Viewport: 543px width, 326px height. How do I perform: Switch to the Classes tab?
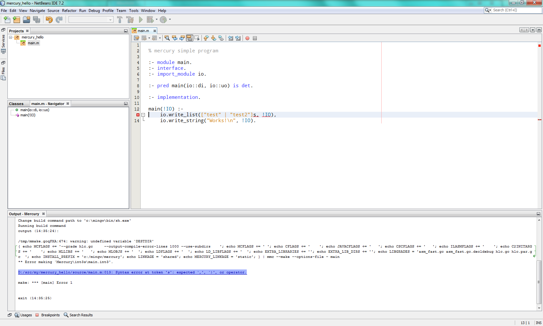click(16, 104)
